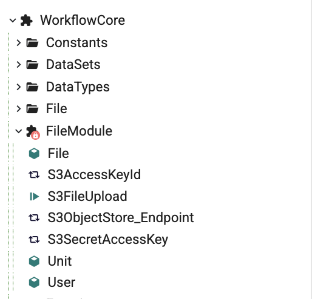Click the S3FileUpload microflow play icon

34,197
